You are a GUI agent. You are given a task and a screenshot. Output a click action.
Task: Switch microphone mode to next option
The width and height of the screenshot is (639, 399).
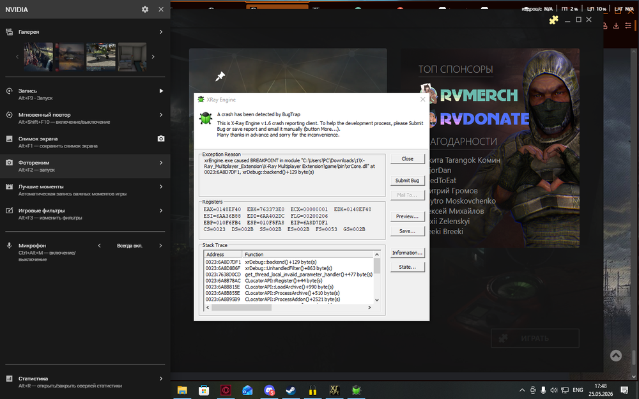(160, 246)
